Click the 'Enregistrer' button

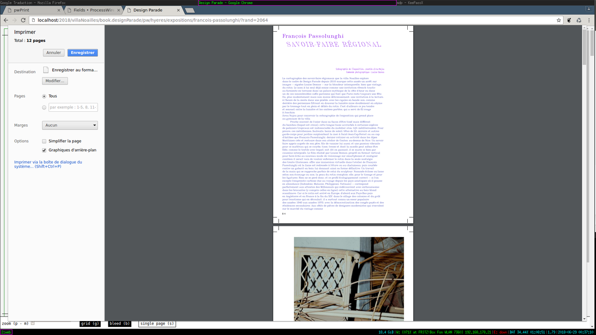82,53
